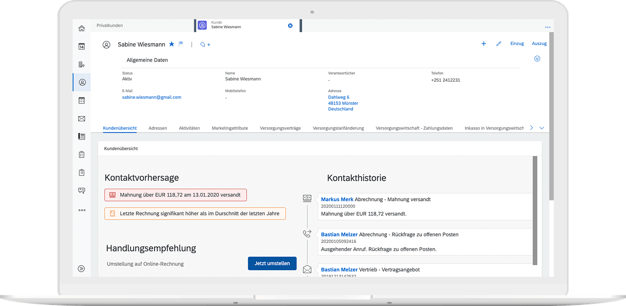Viewport: 626px width, 306px height.
Task: Open the home icon in the sidebar
Action: [x=81, y=28]
